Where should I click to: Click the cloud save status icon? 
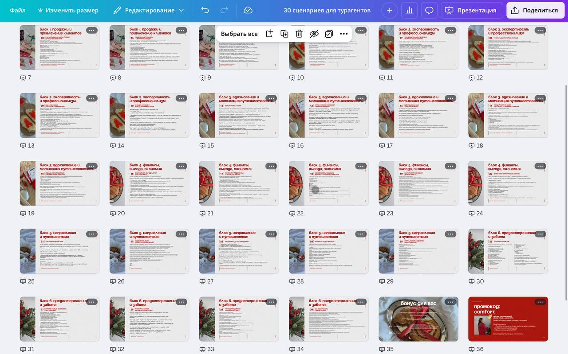tap(248, 10)
